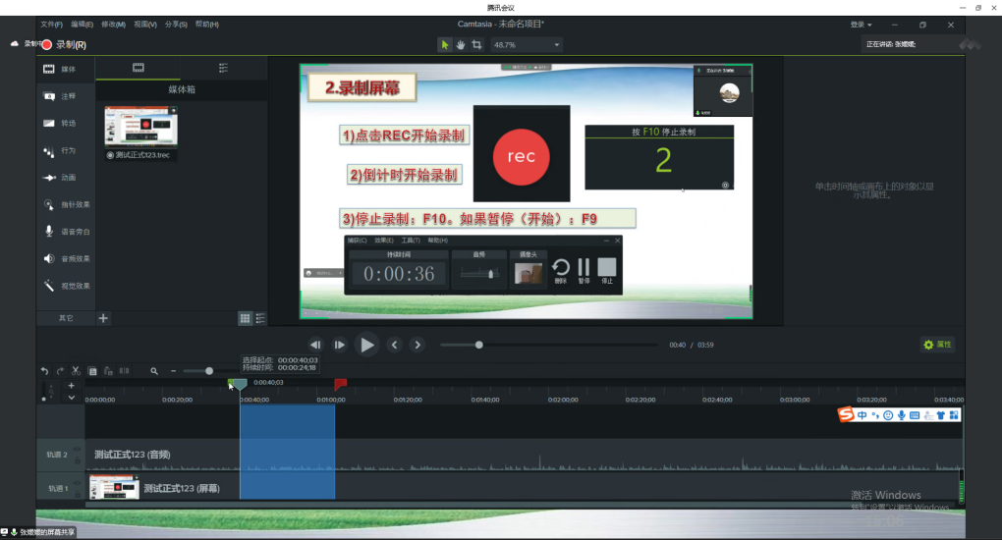
Task: Click the timeline zoom slider handle
Action: [209, 371]
